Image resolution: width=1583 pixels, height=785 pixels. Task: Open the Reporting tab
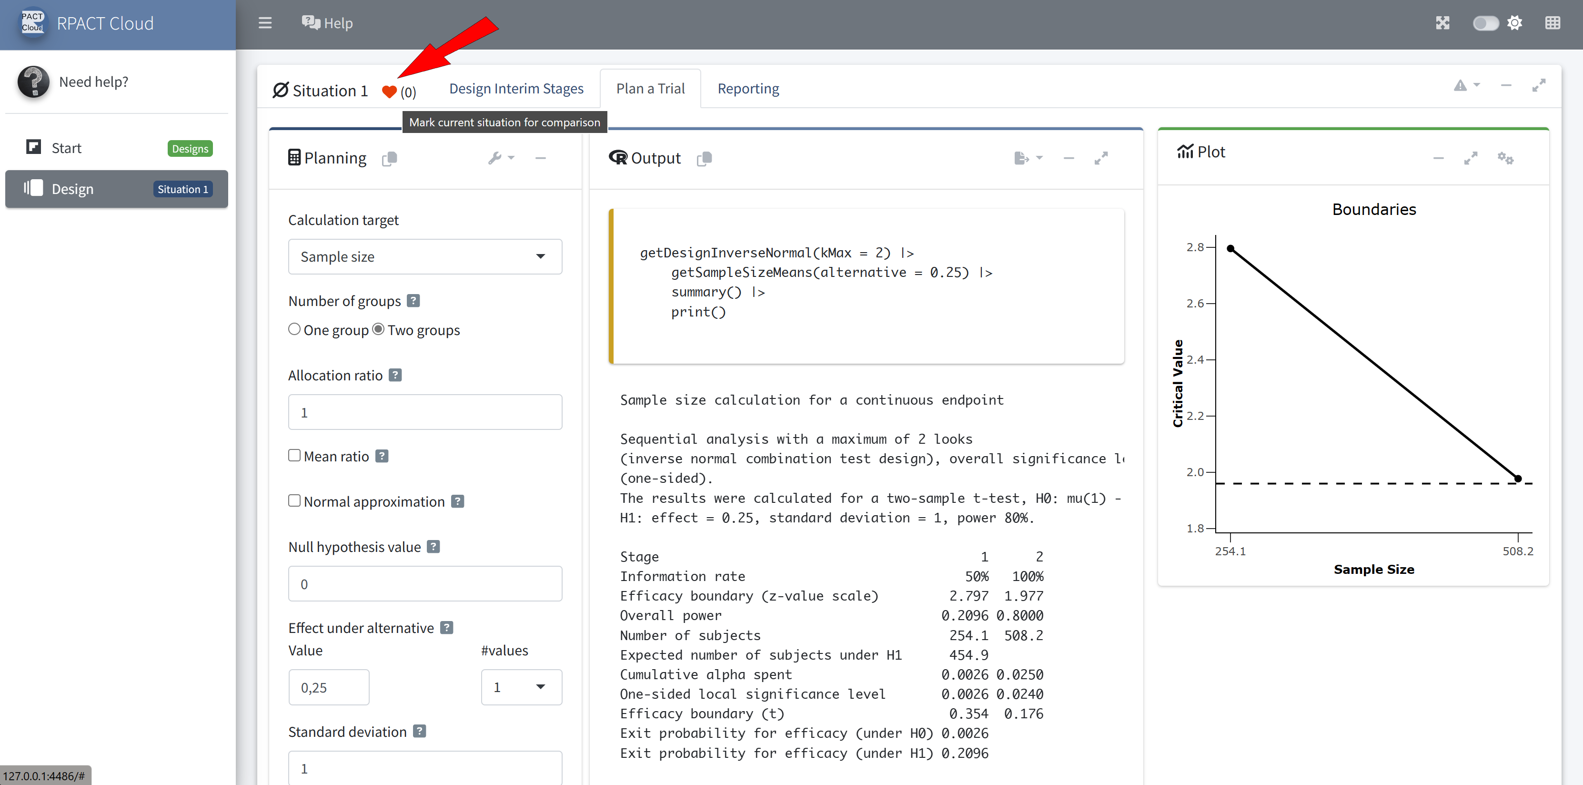tap(748, 89)
